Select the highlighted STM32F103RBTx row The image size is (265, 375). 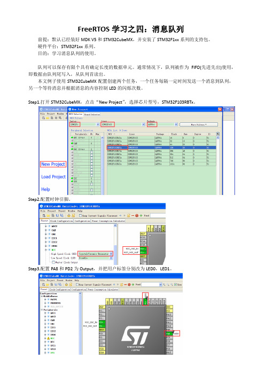[161, 148]
